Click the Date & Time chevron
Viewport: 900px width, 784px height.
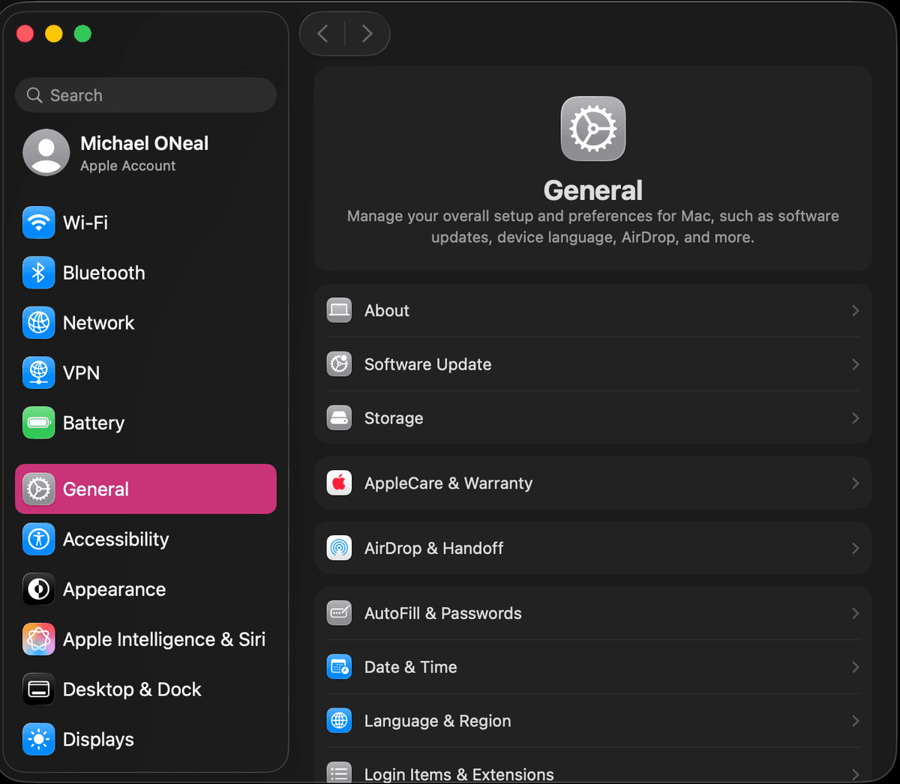(855, 667)
